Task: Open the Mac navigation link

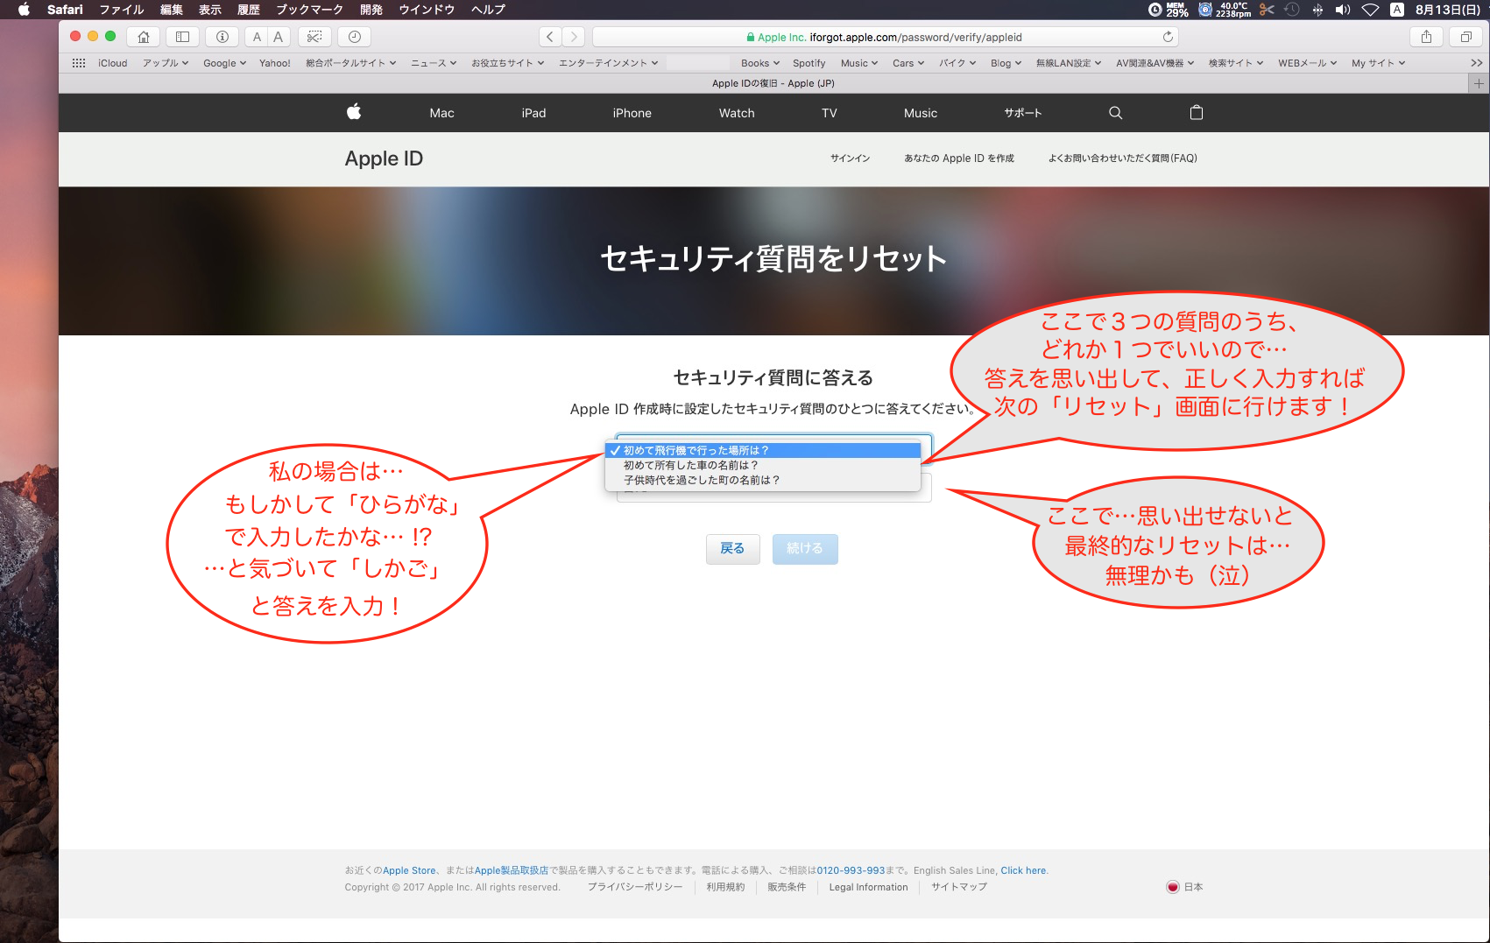Action: click(441, 113)
